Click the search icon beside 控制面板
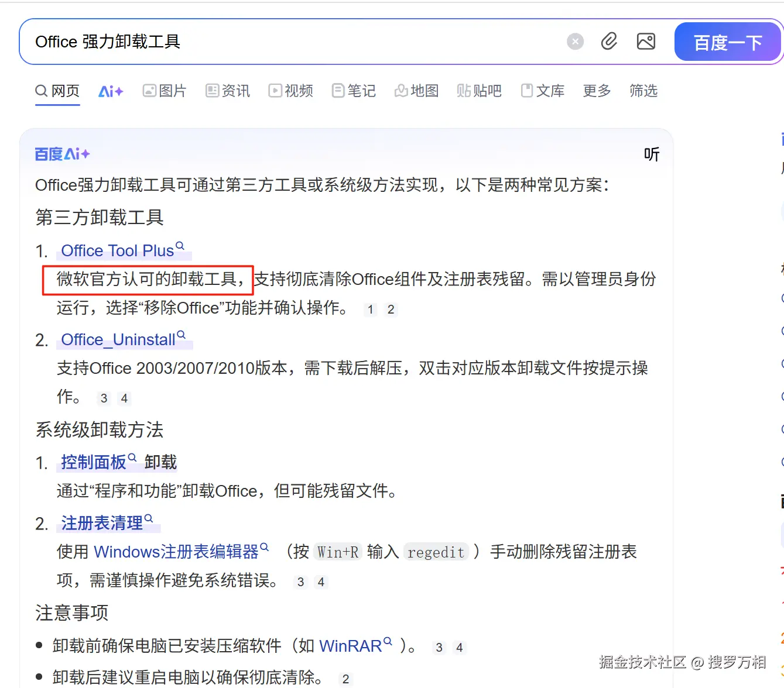The height and width of the screenshot is (688, 784). click(x=132, y=457)
